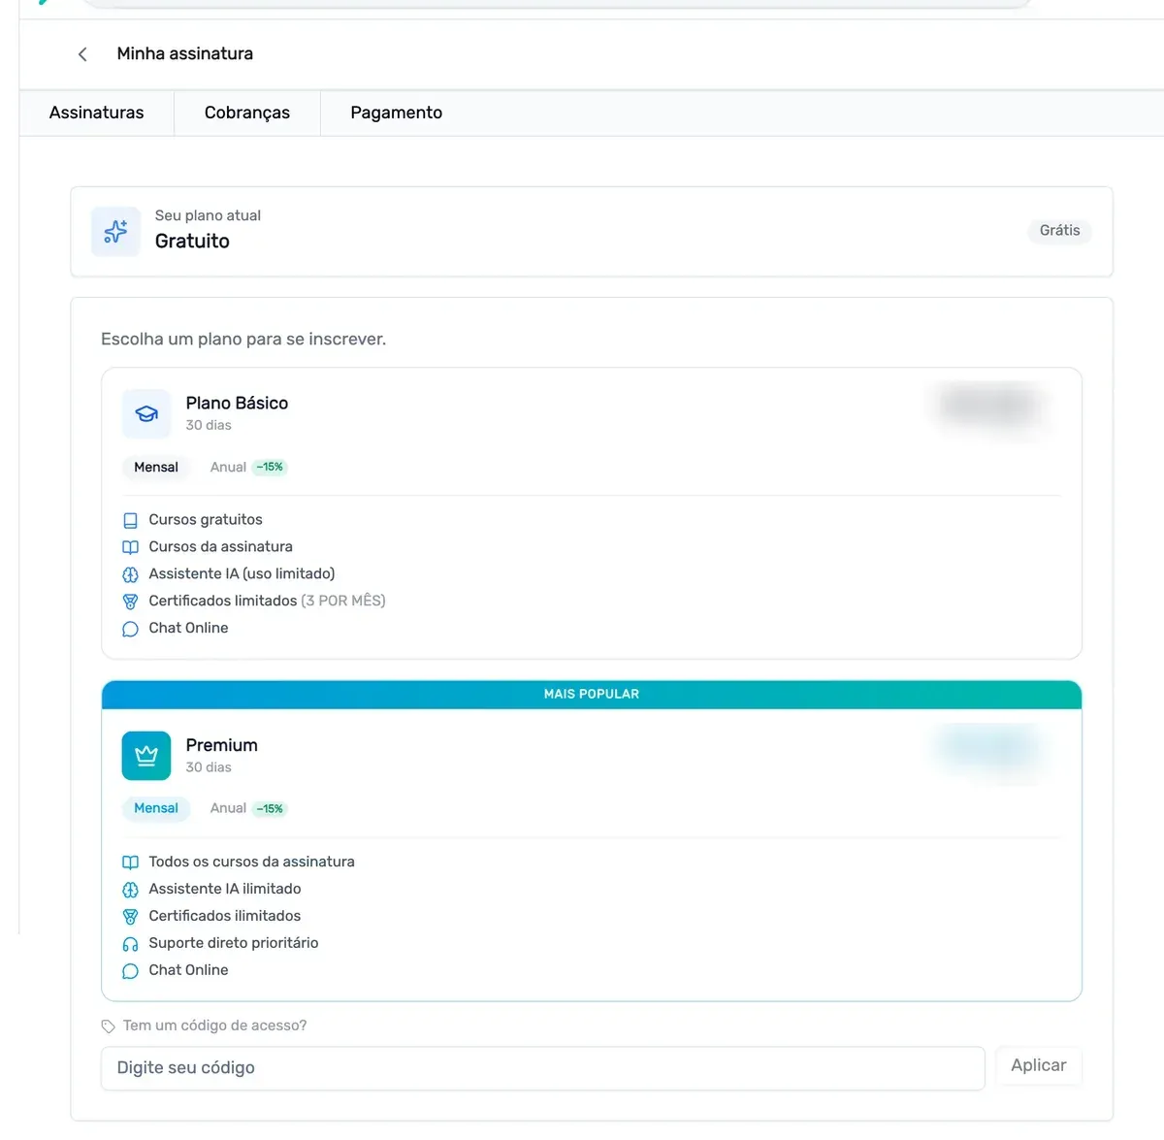The image size is (1164, 1140).
Task: Click the headset icon beside Suporte direto prioritário
Action: click(130, 943)
